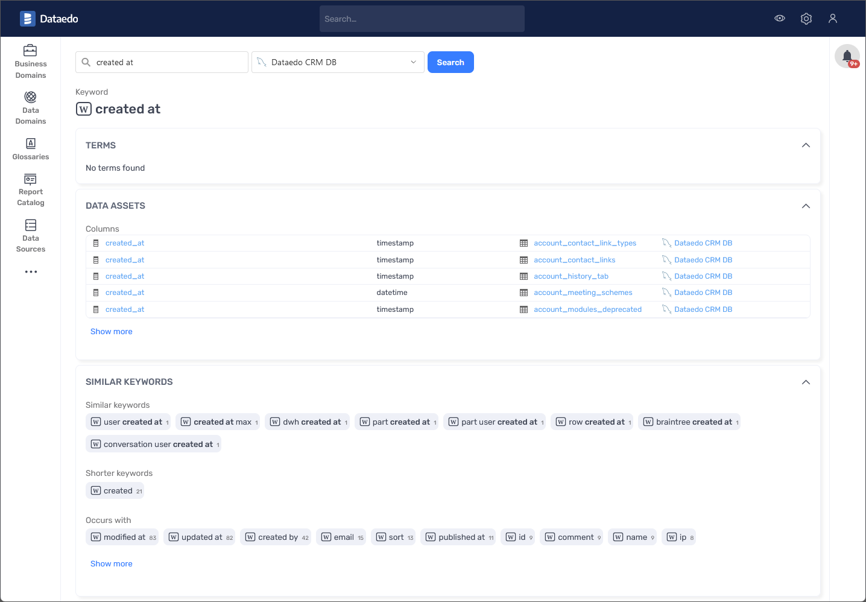866x602 pixels.
Task: Select shorter keyword 'created' chip
Action: [115, 491]
